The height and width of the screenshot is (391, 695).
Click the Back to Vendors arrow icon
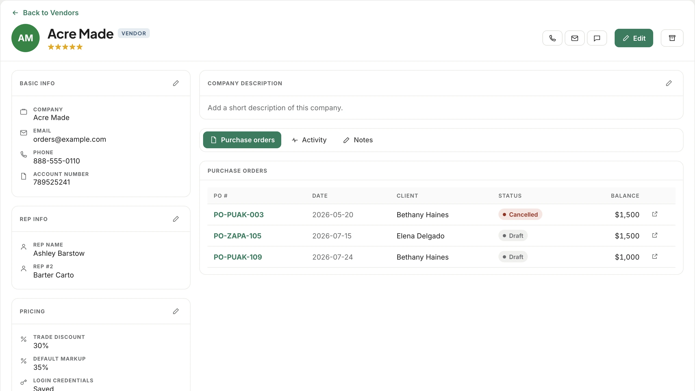click(15, 13)
